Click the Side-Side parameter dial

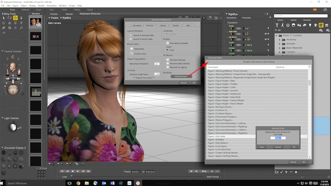tap(237, 34)
